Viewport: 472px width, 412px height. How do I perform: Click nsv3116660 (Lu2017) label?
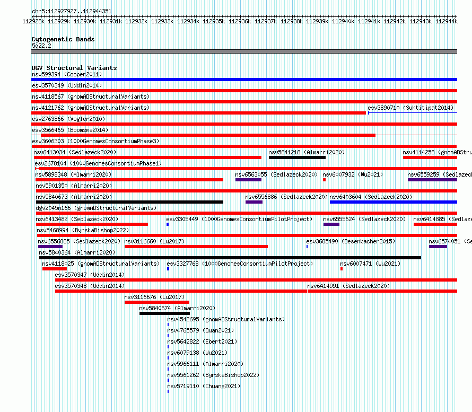154,241
